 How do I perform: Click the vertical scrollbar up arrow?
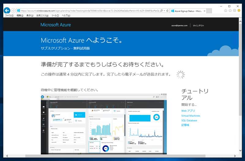pyautogui.click(x=240, y=22)
